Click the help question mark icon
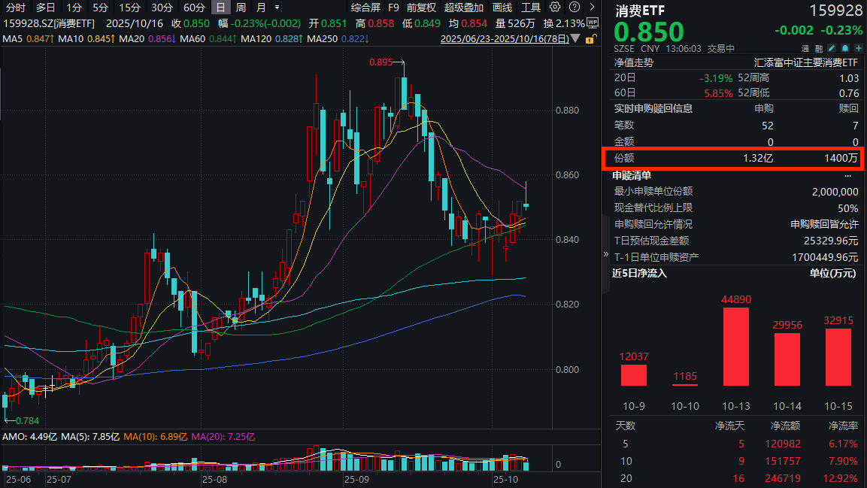867x488 pixels. tap(574, 6)
